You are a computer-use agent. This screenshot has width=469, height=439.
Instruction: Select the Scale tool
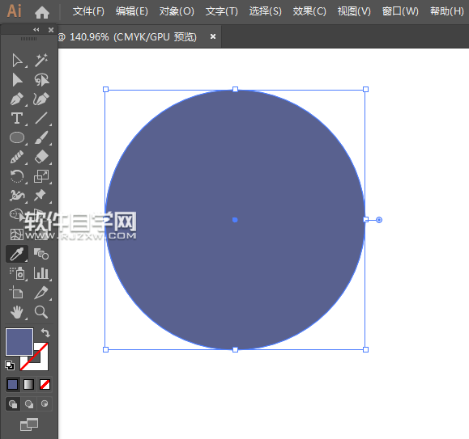pyautogui.click(x=41, y=176)
